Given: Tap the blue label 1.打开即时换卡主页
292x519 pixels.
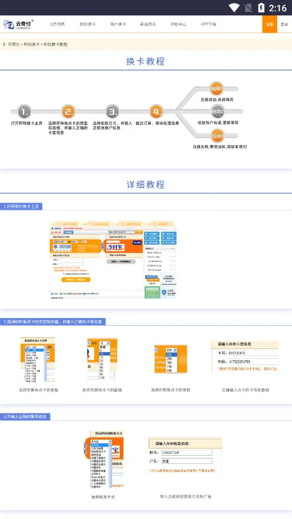Looking at the screenshot, I should tap(21, 207).
